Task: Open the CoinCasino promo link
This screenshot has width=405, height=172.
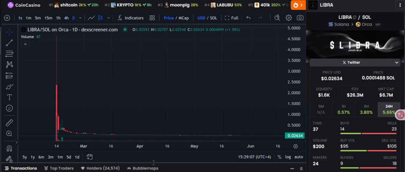Action: pos(24,5)
